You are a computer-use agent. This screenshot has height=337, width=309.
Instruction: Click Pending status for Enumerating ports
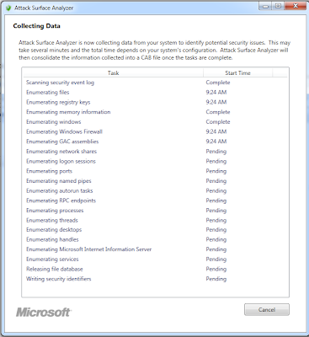216,171
